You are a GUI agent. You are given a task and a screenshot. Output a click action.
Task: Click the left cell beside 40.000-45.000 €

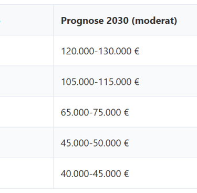point(27,173)
